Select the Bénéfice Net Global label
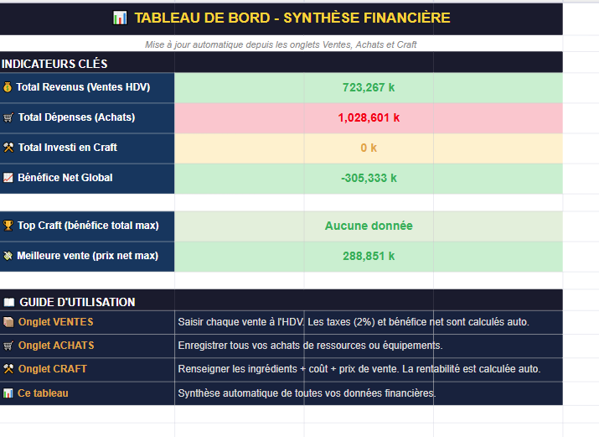The width and height of the screenshot is (599, 437). [65, 178]
